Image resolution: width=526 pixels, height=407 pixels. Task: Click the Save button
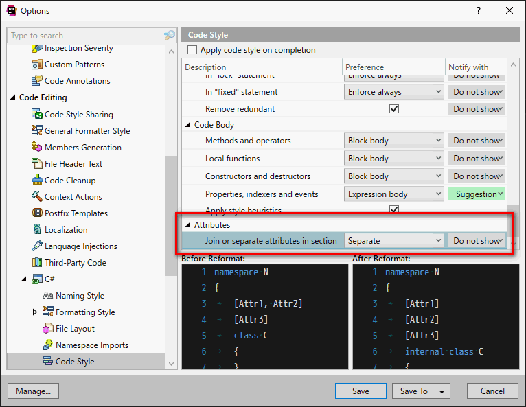[361, 391]
